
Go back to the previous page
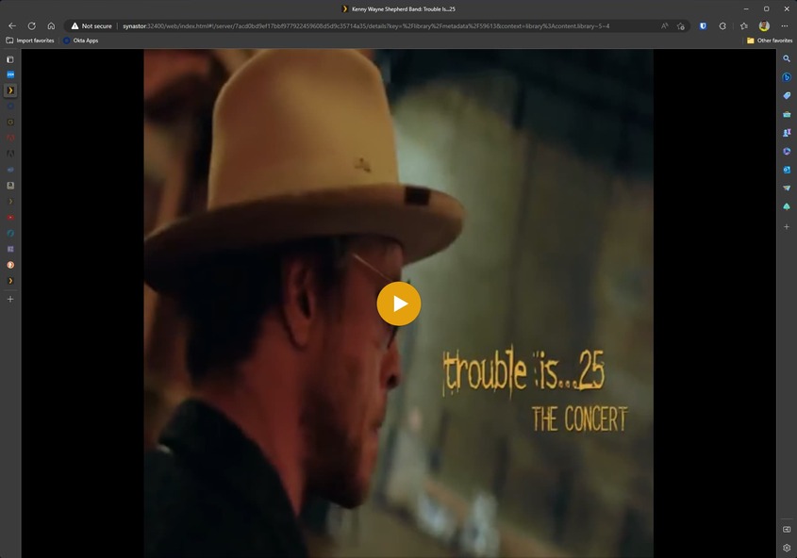click(12, 25)
